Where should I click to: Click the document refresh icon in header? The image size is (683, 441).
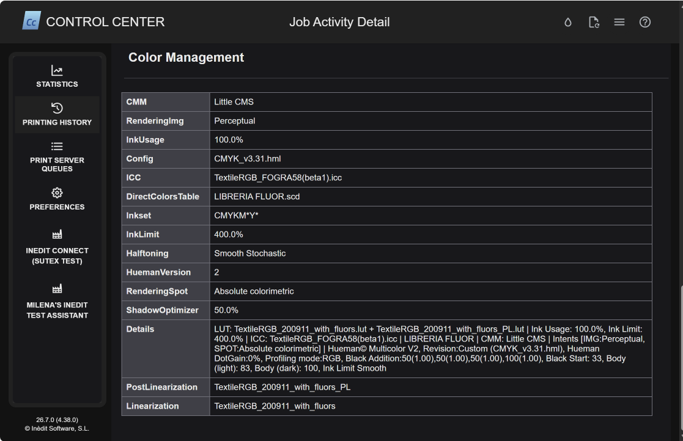(x=594, y=22)
